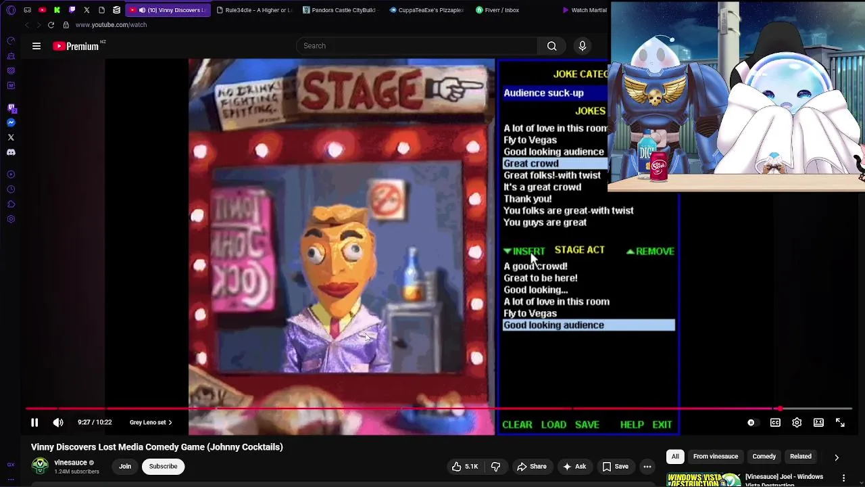This screenshot has width=865, height=487.
Task: Subscribe to vinesauce
Action: click(163, 467)
